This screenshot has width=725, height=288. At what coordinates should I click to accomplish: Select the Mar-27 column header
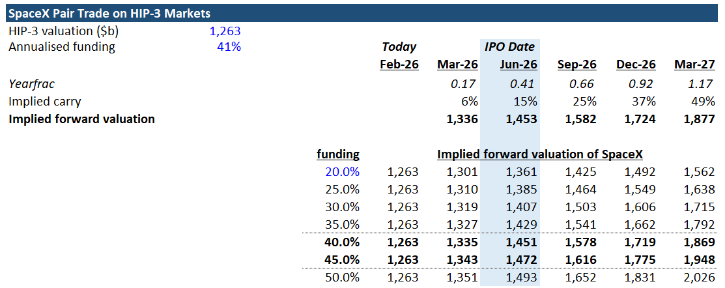click(695, 65)
